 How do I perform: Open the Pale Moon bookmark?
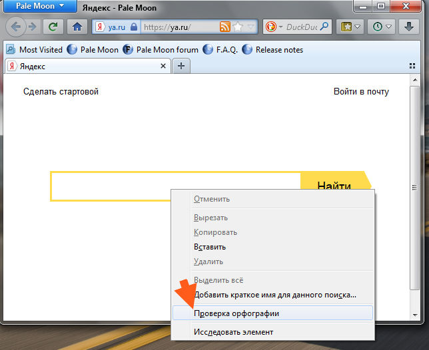(x=93, y=50)
